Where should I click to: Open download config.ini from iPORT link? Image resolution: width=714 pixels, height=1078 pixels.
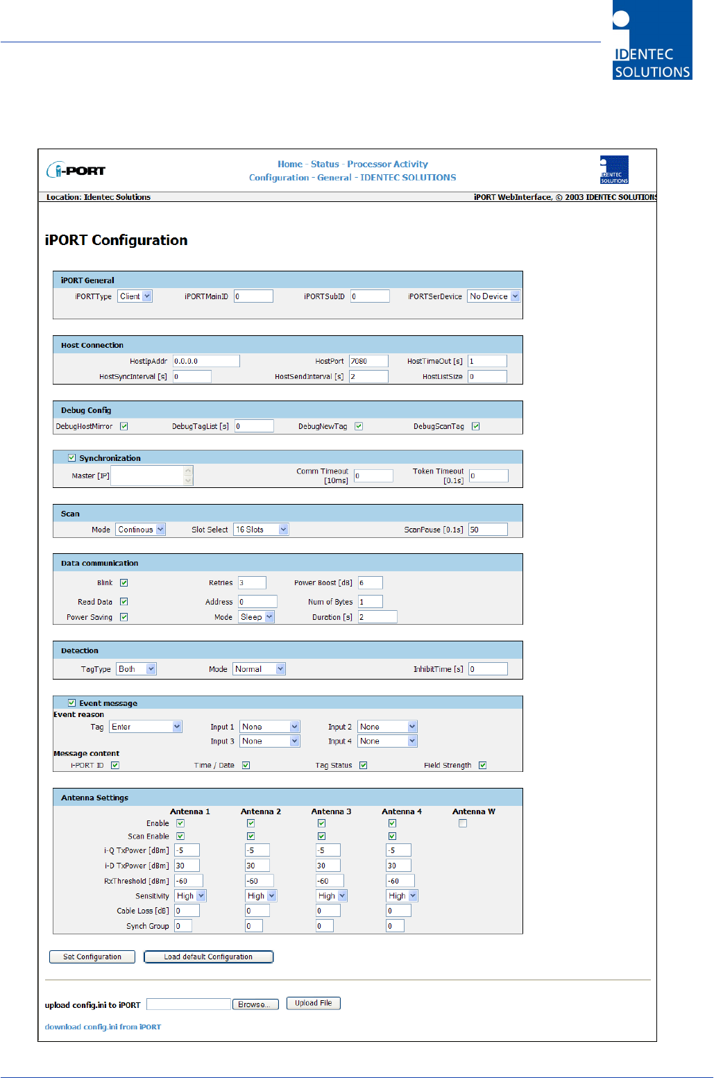click(103, 1027)
